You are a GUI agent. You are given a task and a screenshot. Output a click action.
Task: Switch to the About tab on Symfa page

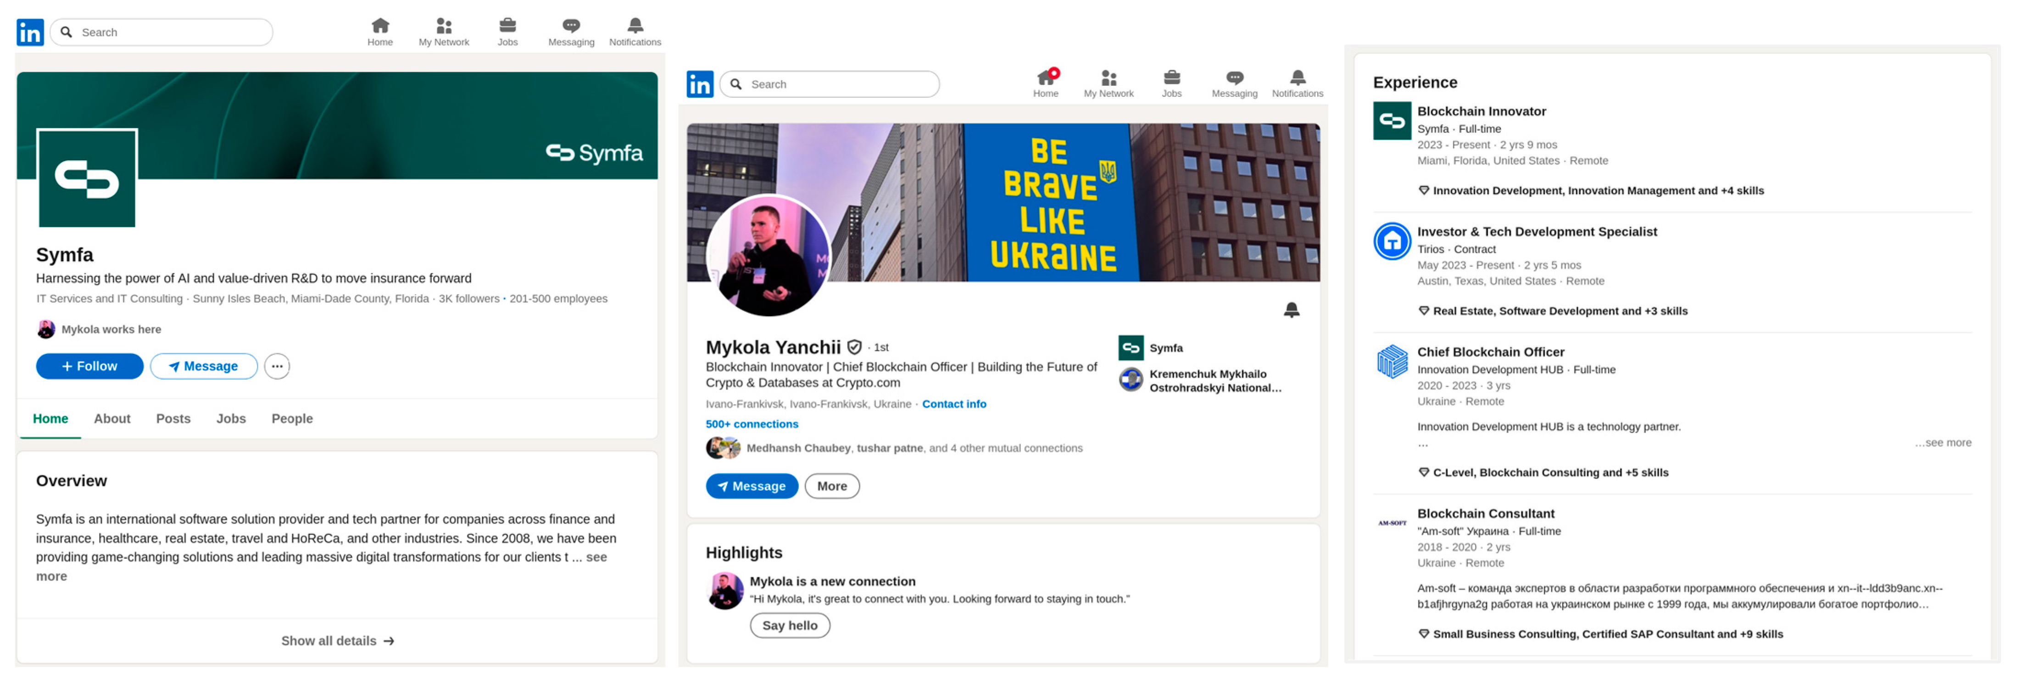pyautogui.click(x=112, y=418)
